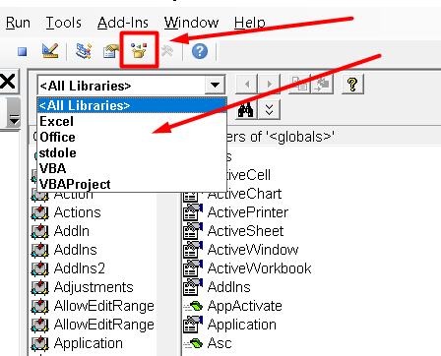Click ActiveWorkbook property icon
441x356 pixels.
(x=193, y=268)
